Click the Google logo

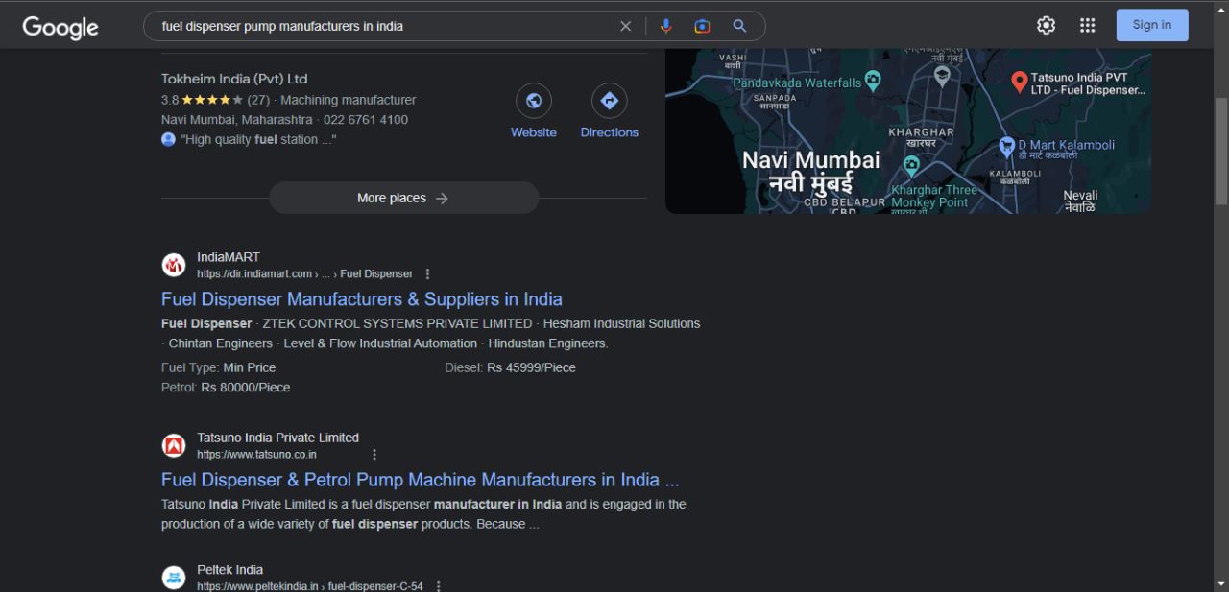(x=60, y=27)
